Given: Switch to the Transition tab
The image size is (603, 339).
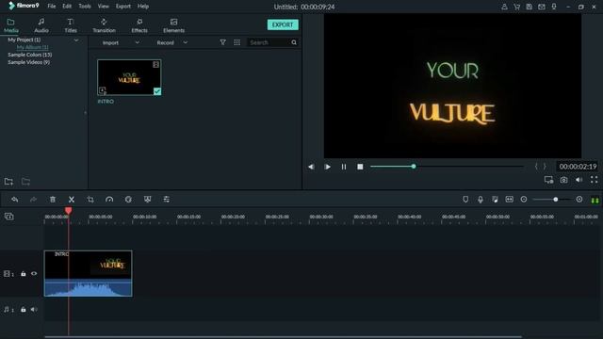Looking at the screenshot, I should click(x=104, y=25).
